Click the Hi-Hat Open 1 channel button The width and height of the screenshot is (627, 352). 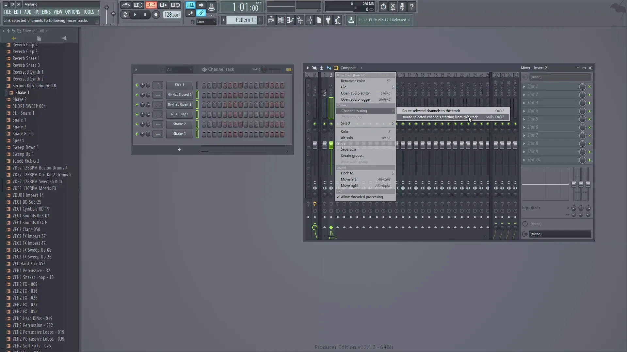[x=179, y=104]
